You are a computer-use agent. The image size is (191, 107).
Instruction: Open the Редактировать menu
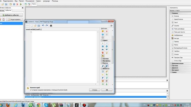[8, 1]
